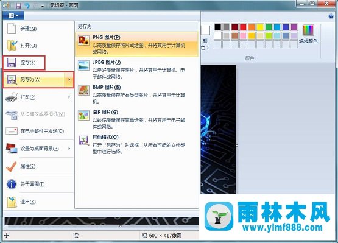This screenshot has height=243, width=338.
Task: Choose 打开(O) from the file menu
Action: (38, 46)
